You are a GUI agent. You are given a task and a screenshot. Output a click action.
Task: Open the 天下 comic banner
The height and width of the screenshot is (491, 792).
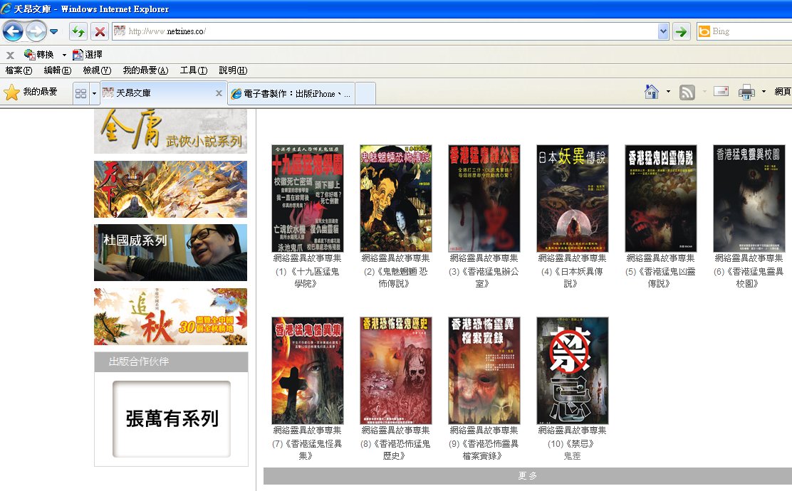point(171,189)
